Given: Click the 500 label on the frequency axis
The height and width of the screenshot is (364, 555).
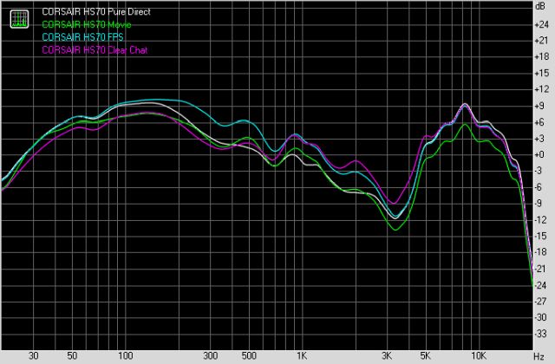Looking at the screenshot, I should click(x=249, y=356).
